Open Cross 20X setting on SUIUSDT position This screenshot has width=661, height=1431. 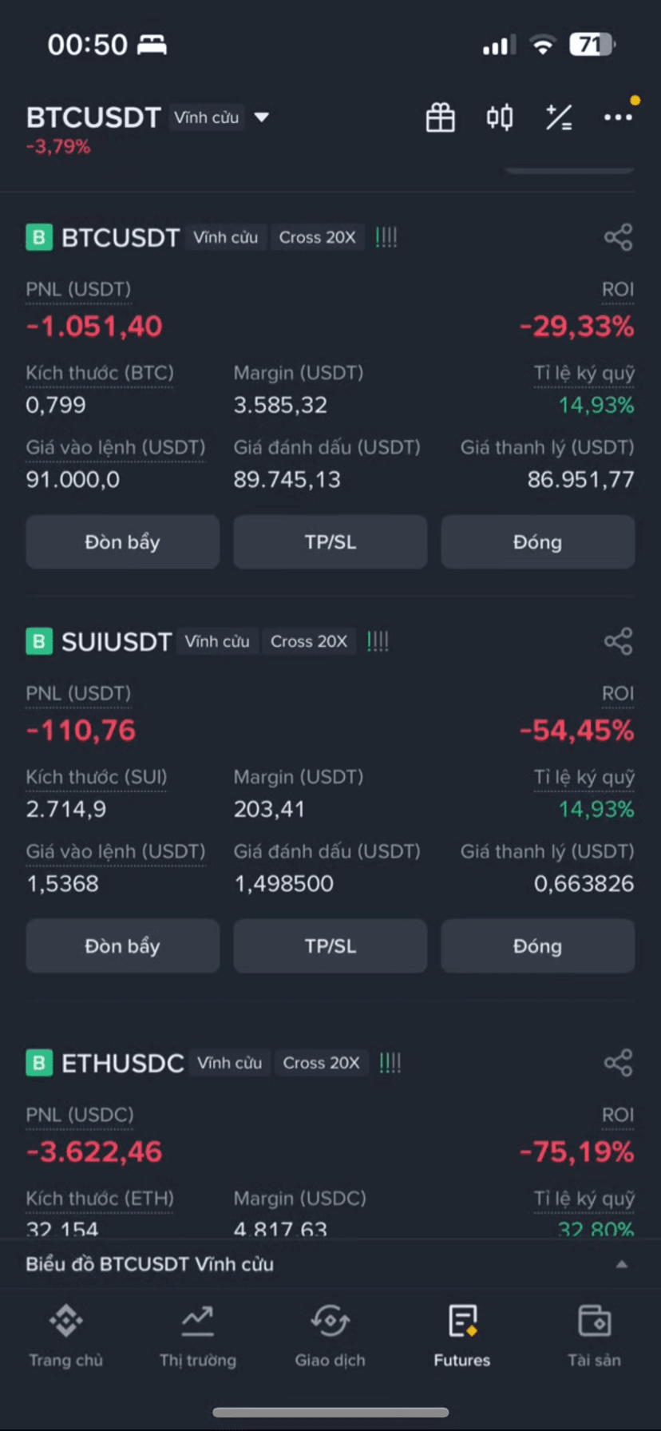tap(309, 641)
